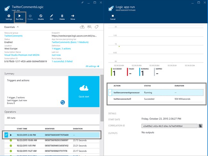
Task: Cancel the logic app run
Action: tap(113, 17)
